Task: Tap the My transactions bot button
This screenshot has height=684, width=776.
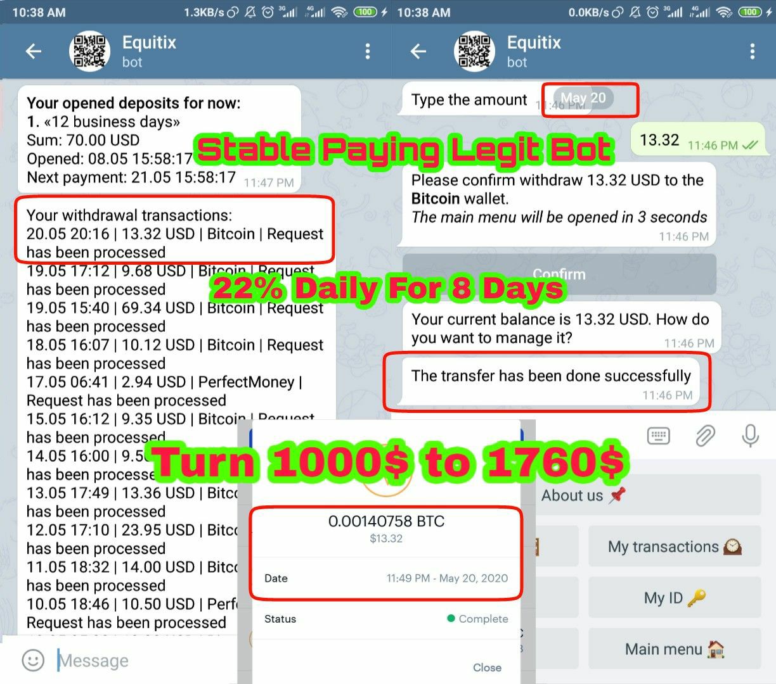Action: [x=675, y=547]
